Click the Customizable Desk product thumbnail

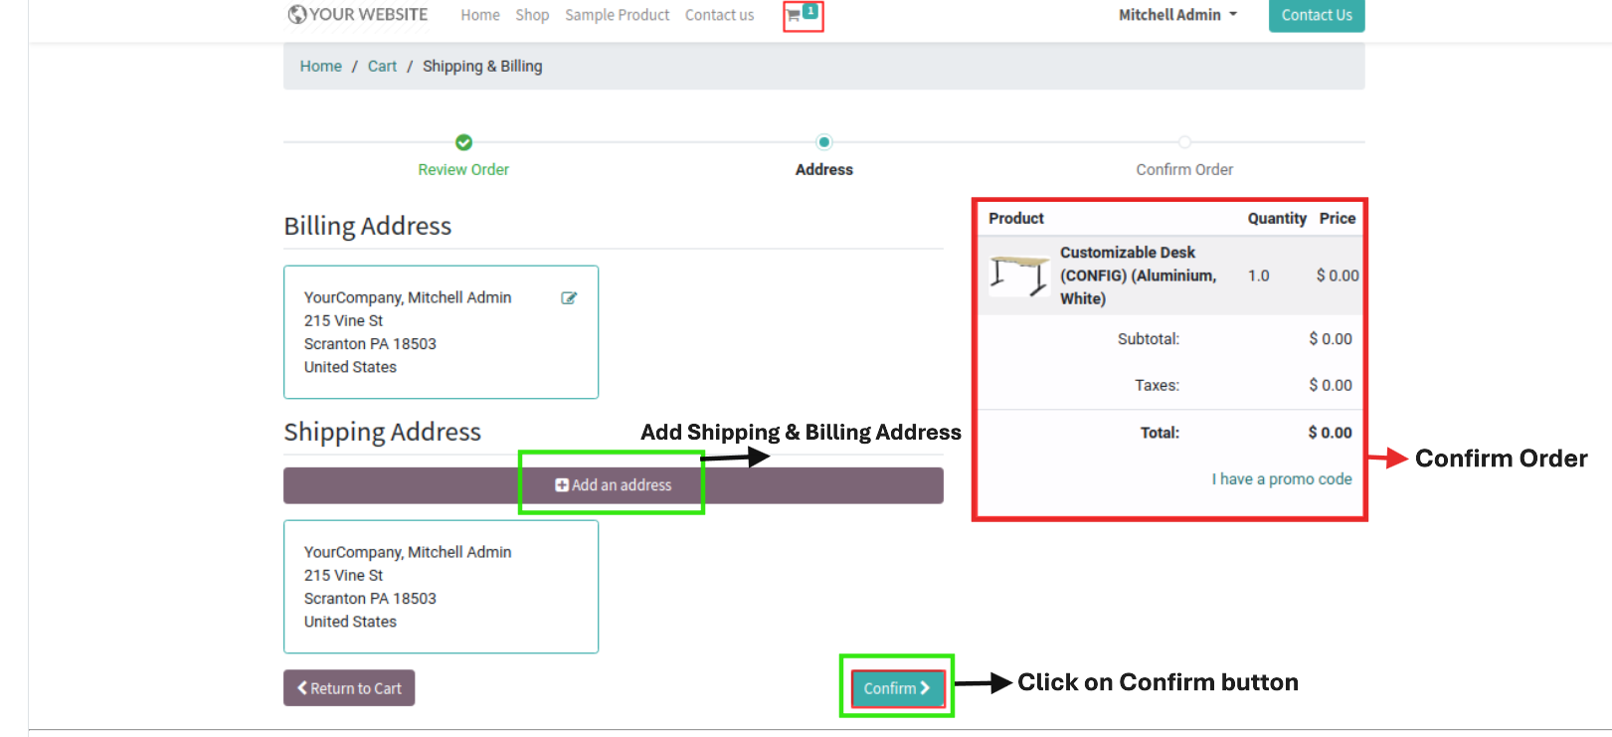click(x=1019, y=276)
